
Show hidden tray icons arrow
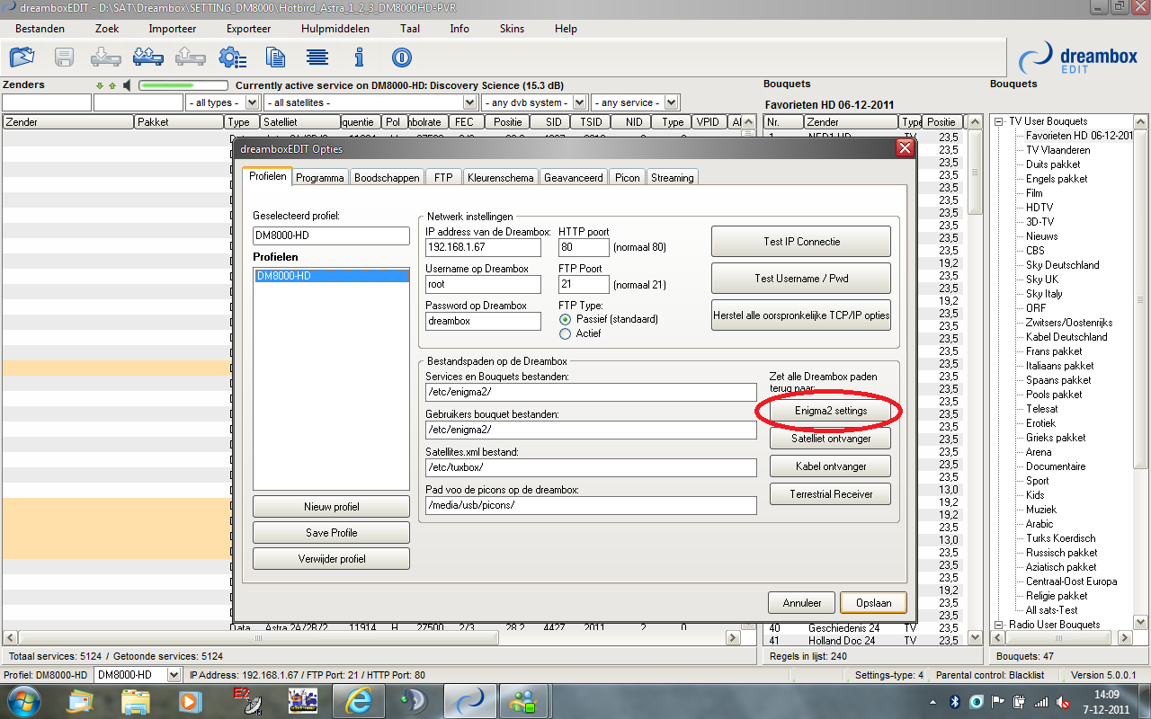pyautogui.click(x=932, y=701)
